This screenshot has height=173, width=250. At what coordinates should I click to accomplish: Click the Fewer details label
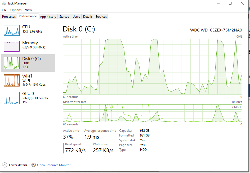(x=18, y=165)
